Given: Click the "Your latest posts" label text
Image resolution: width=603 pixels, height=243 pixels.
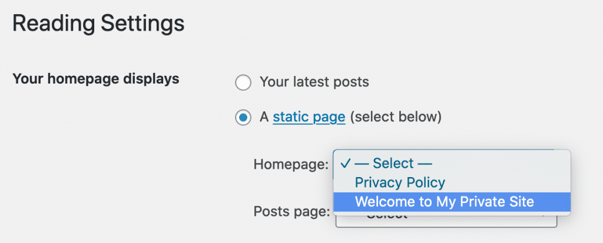Looking at the screenshot, I should (x=314, y=82).
